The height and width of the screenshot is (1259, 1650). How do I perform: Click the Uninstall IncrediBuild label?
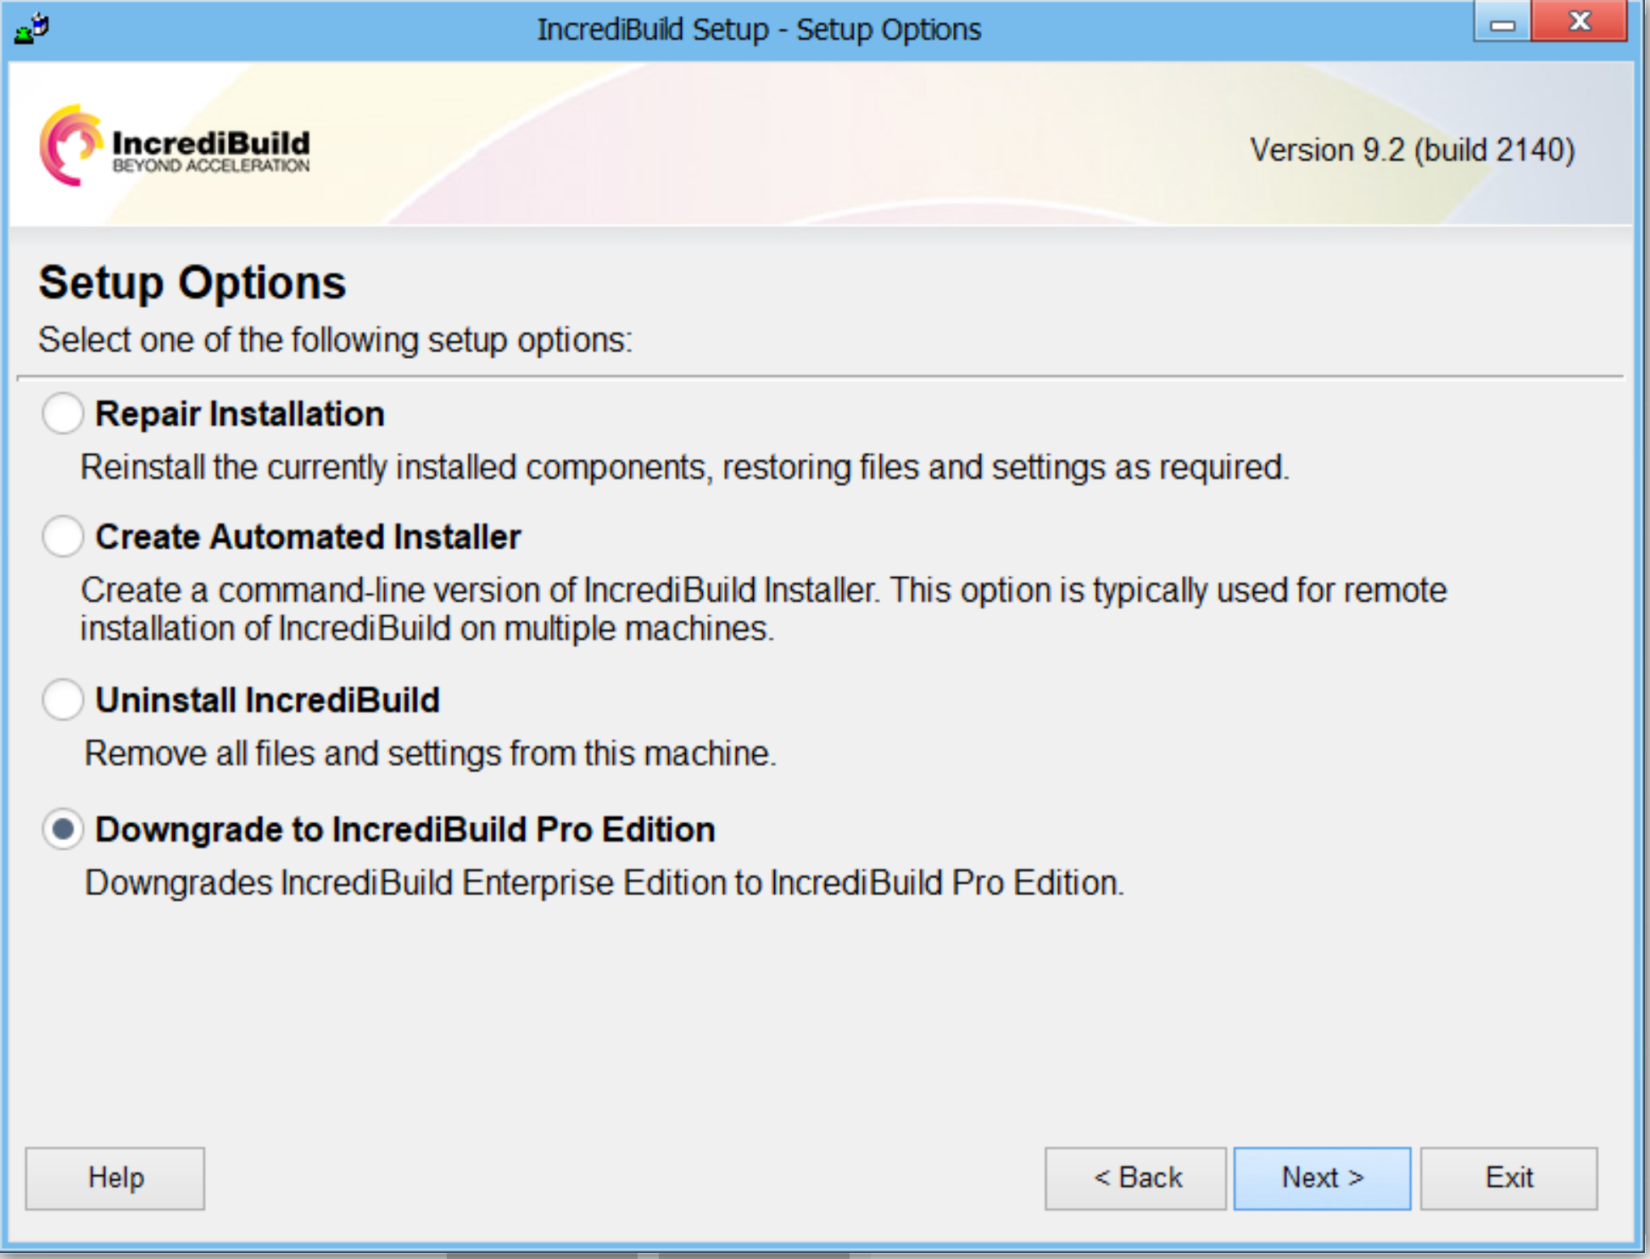[x=268, y=701]
